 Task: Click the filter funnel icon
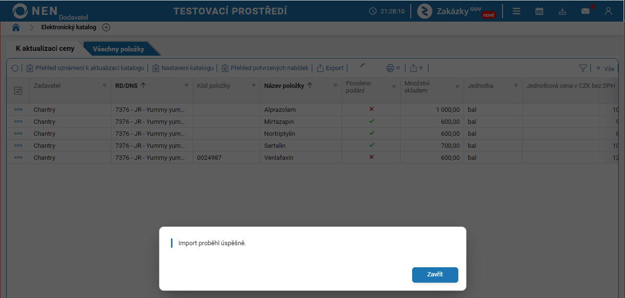[x=583, y=68]
